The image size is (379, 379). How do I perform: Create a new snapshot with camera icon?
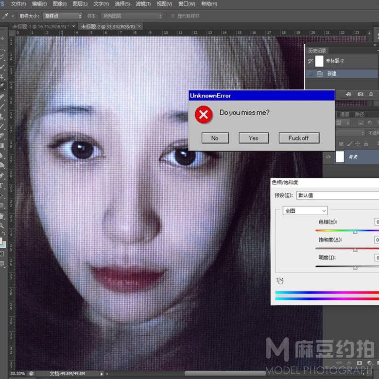click(x=360, y=94)
